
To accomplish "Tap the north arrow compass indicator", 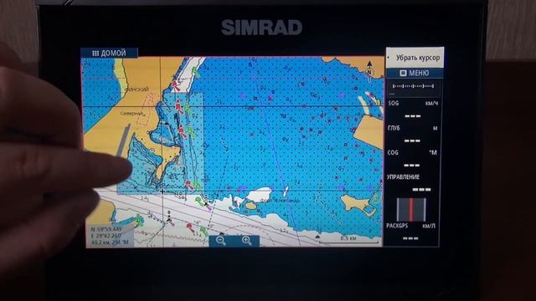I will [369, 71].
